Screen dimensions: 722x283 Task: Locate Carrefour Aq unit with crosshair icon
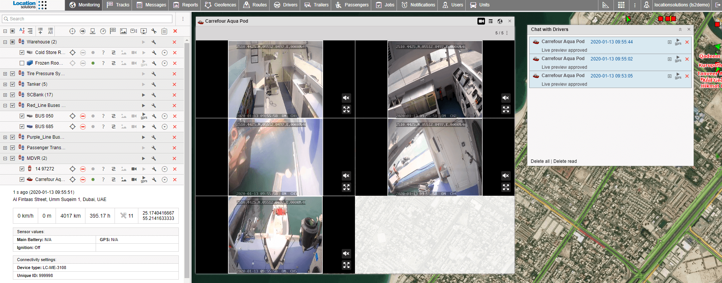pos(73,179)
